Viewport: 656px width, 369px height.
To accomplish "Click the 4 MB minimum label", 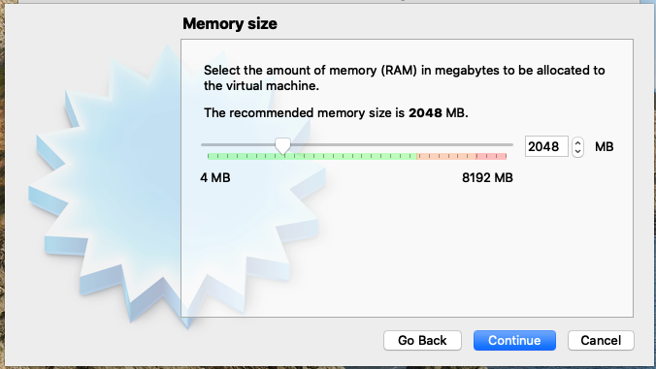I will click(x=215, y=178).
